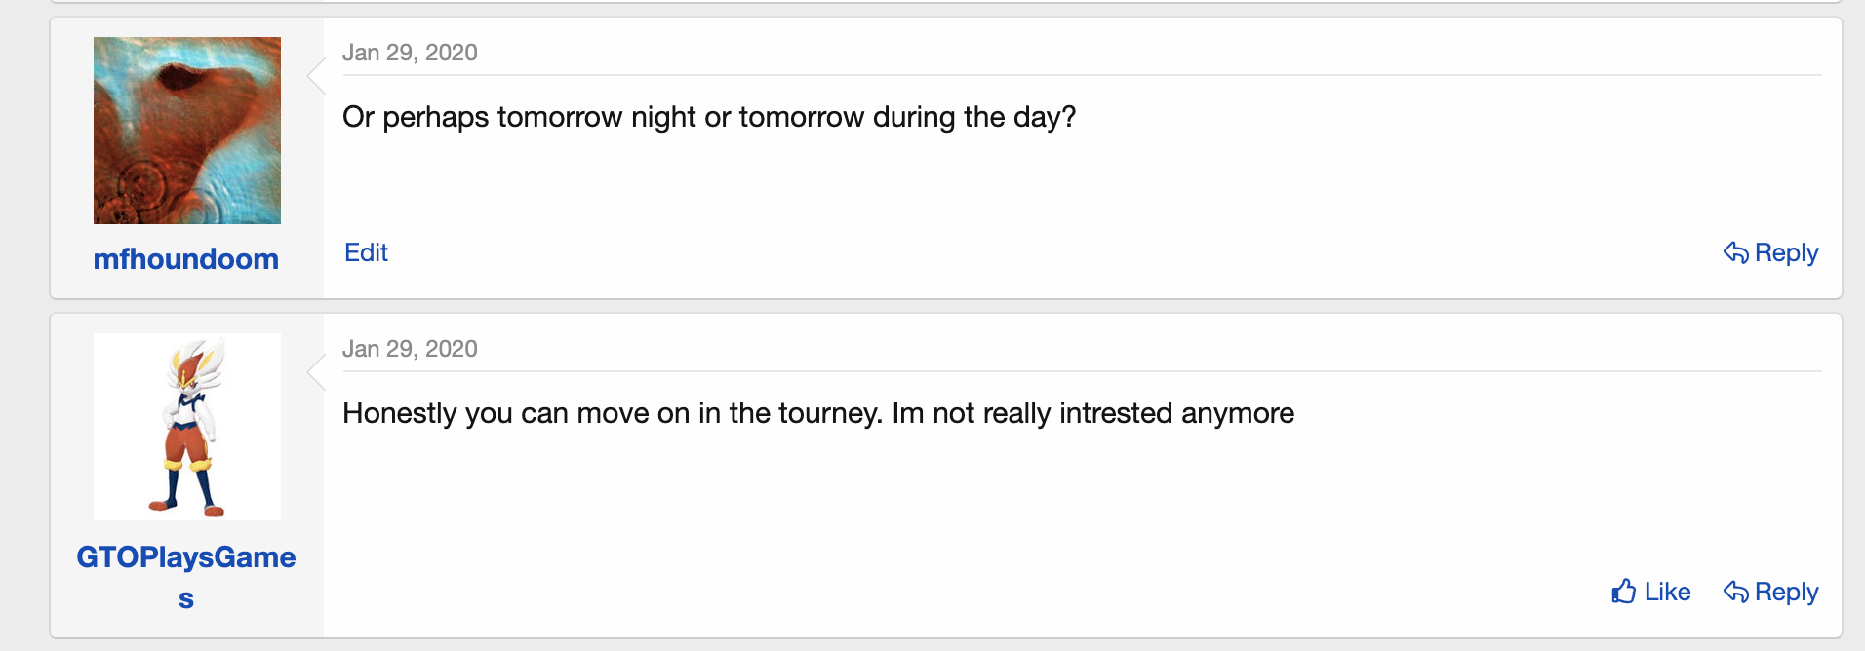The height and width of the screenshot is (651, 1865).
Task: Click the Reply label on mfhoundoom's post
Action: point(1786,253)
